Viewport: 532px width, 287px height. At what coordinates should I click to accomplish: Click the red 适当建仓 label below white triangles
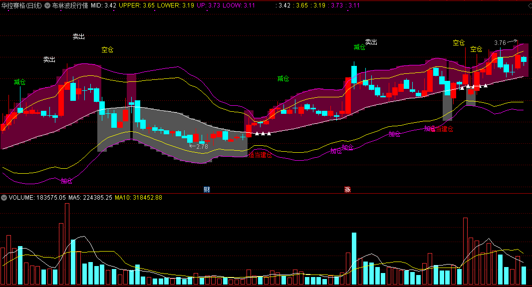point(260,155)
